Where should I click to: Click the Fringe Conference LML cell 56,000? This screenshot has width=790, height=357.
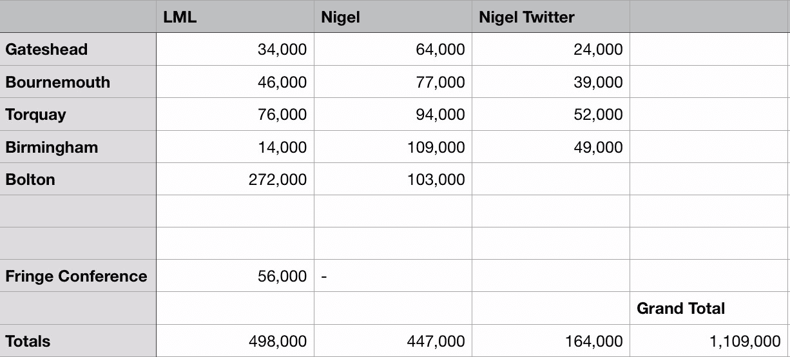point(235,276)
